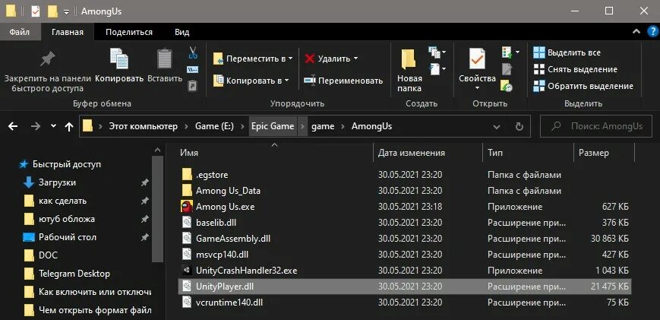Image resolution: width=660 pixels, height=320 pixels.
Task: Click folder icon at address bar start
Action: [x=87, y=126]
